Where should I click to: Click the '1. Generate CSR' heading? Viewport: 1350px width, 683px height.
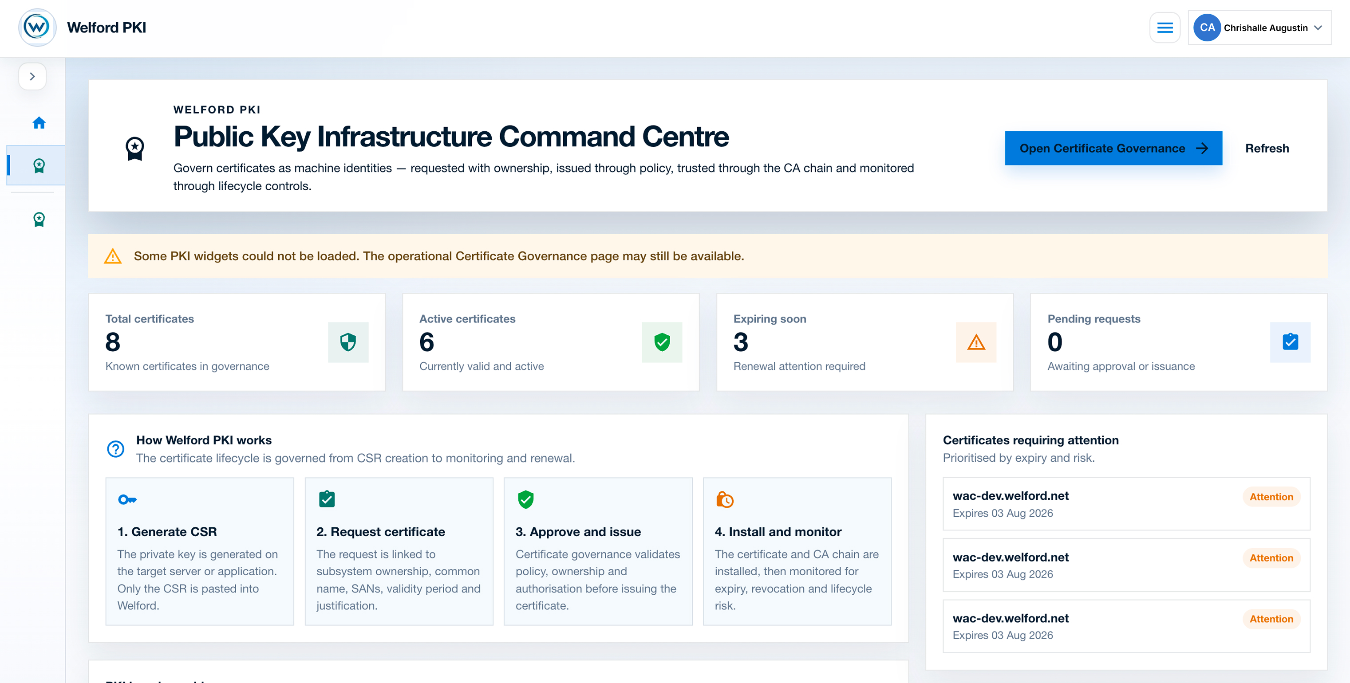tap(167, 532)
